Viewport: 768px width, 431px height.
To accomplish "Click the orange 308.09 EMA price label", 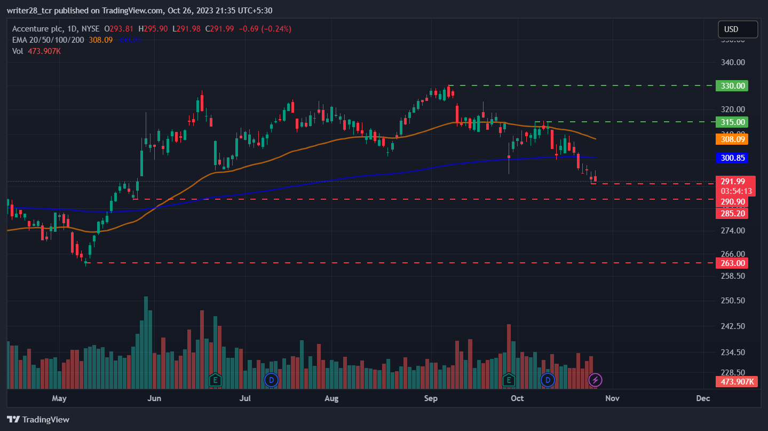I will [x=732, y=139].
